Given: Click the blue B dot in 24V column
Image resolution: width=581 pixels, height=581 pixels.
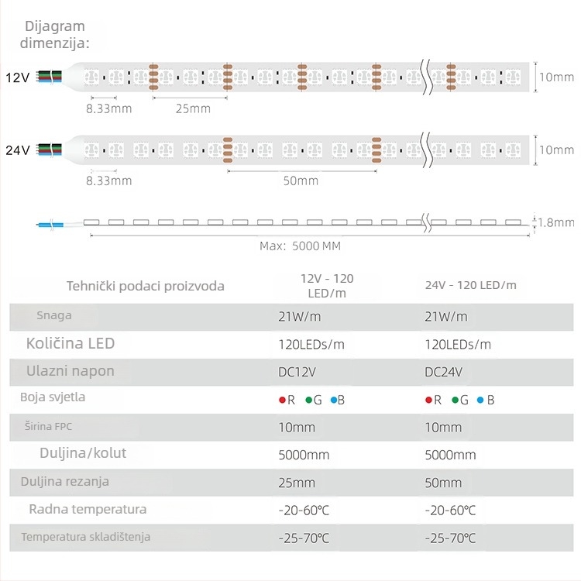Looking at the screenshot, I should 480,401.
